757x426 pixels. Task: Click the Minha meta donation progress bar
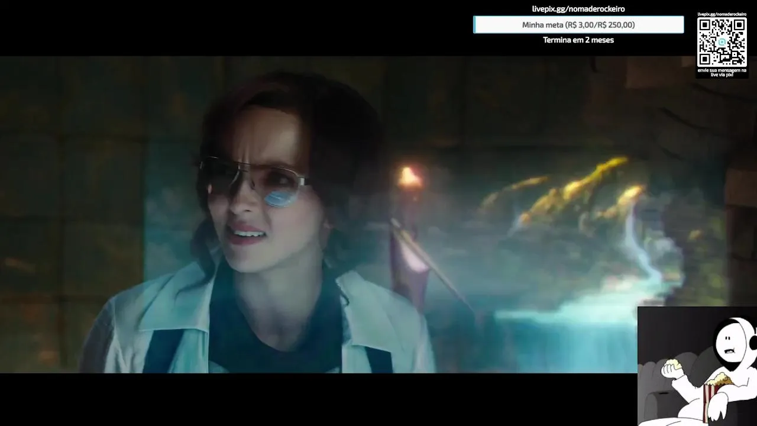(578, 25)
